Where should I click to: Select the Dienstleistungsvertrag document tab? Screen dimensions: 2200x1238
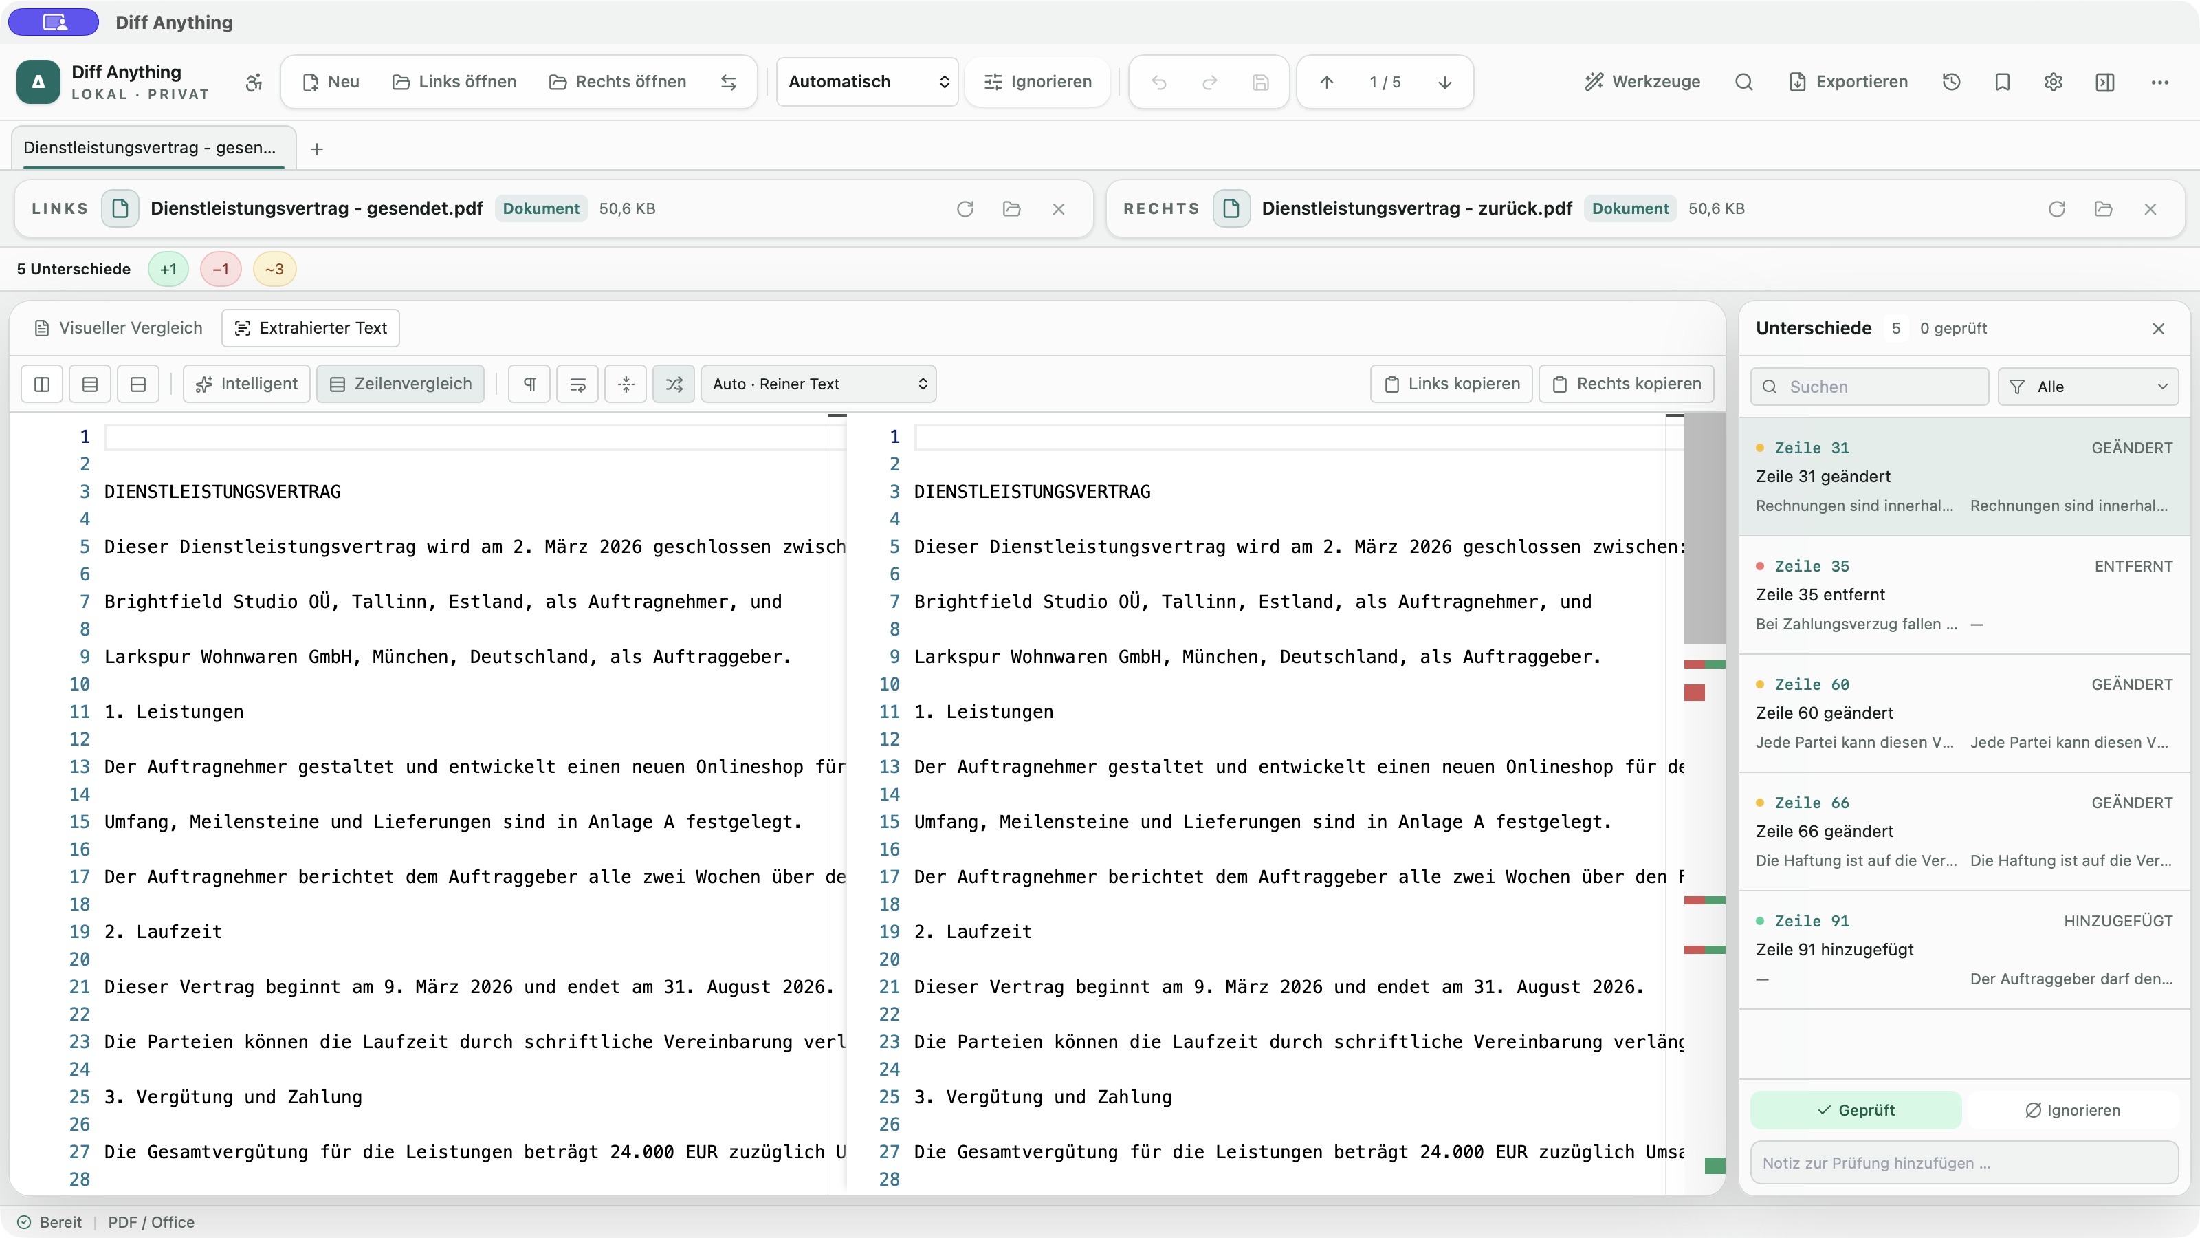pos(154,148)
